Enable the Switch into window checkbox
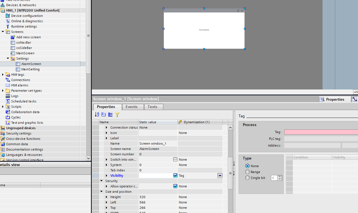The height and width of the screenshot is (213, 358). pos(175,160)
